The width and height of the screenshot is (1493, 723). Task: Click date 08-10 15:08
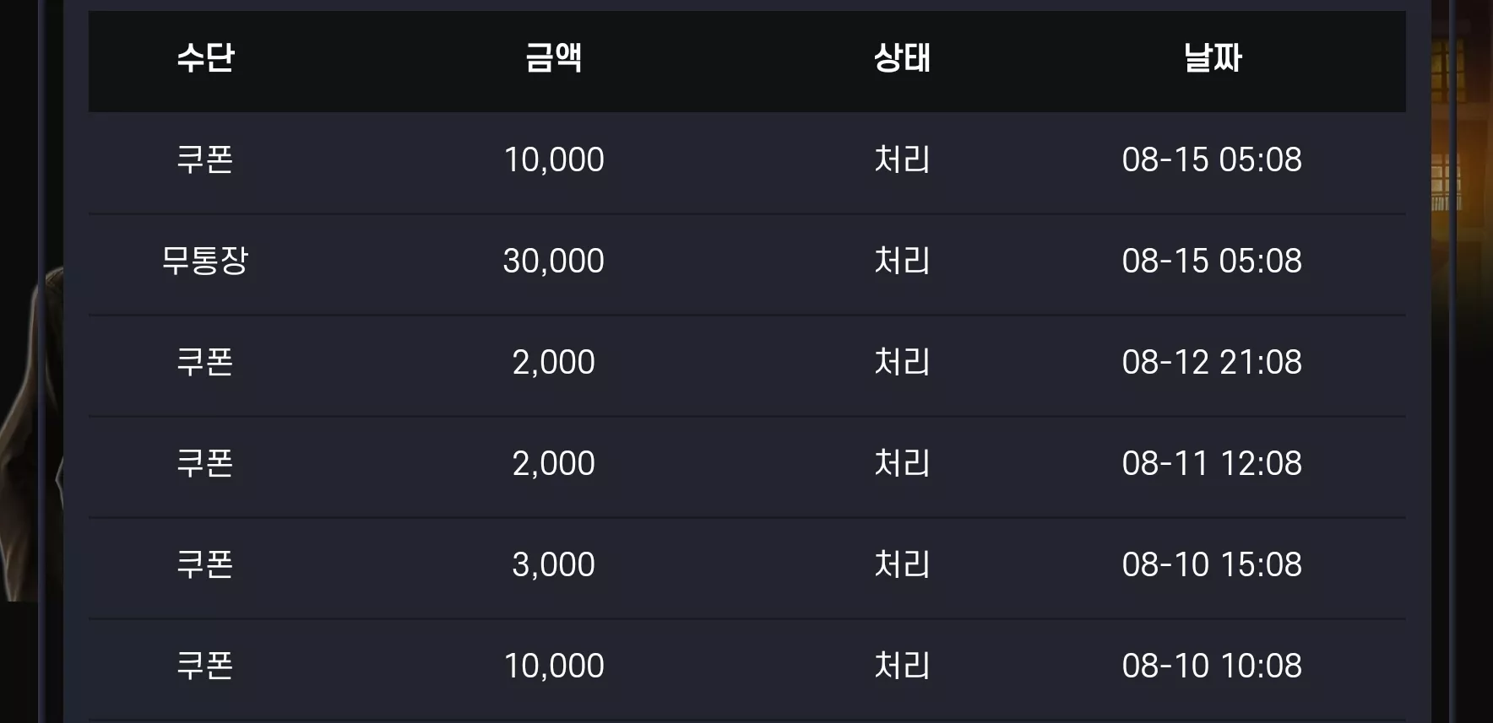pyautogui.click(x=1212, y=564)
